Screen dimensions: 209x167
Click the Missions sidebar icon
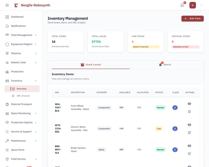[x=7, y=53]
